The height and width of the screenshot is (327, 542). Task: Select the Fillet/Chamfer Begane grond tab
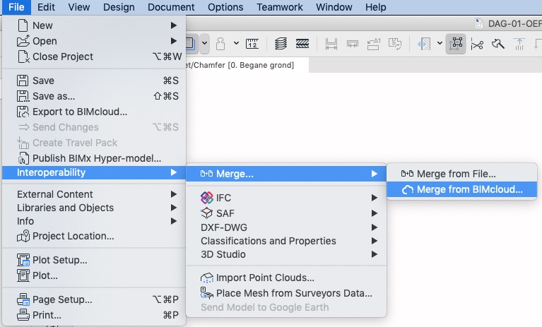[247, 65]
